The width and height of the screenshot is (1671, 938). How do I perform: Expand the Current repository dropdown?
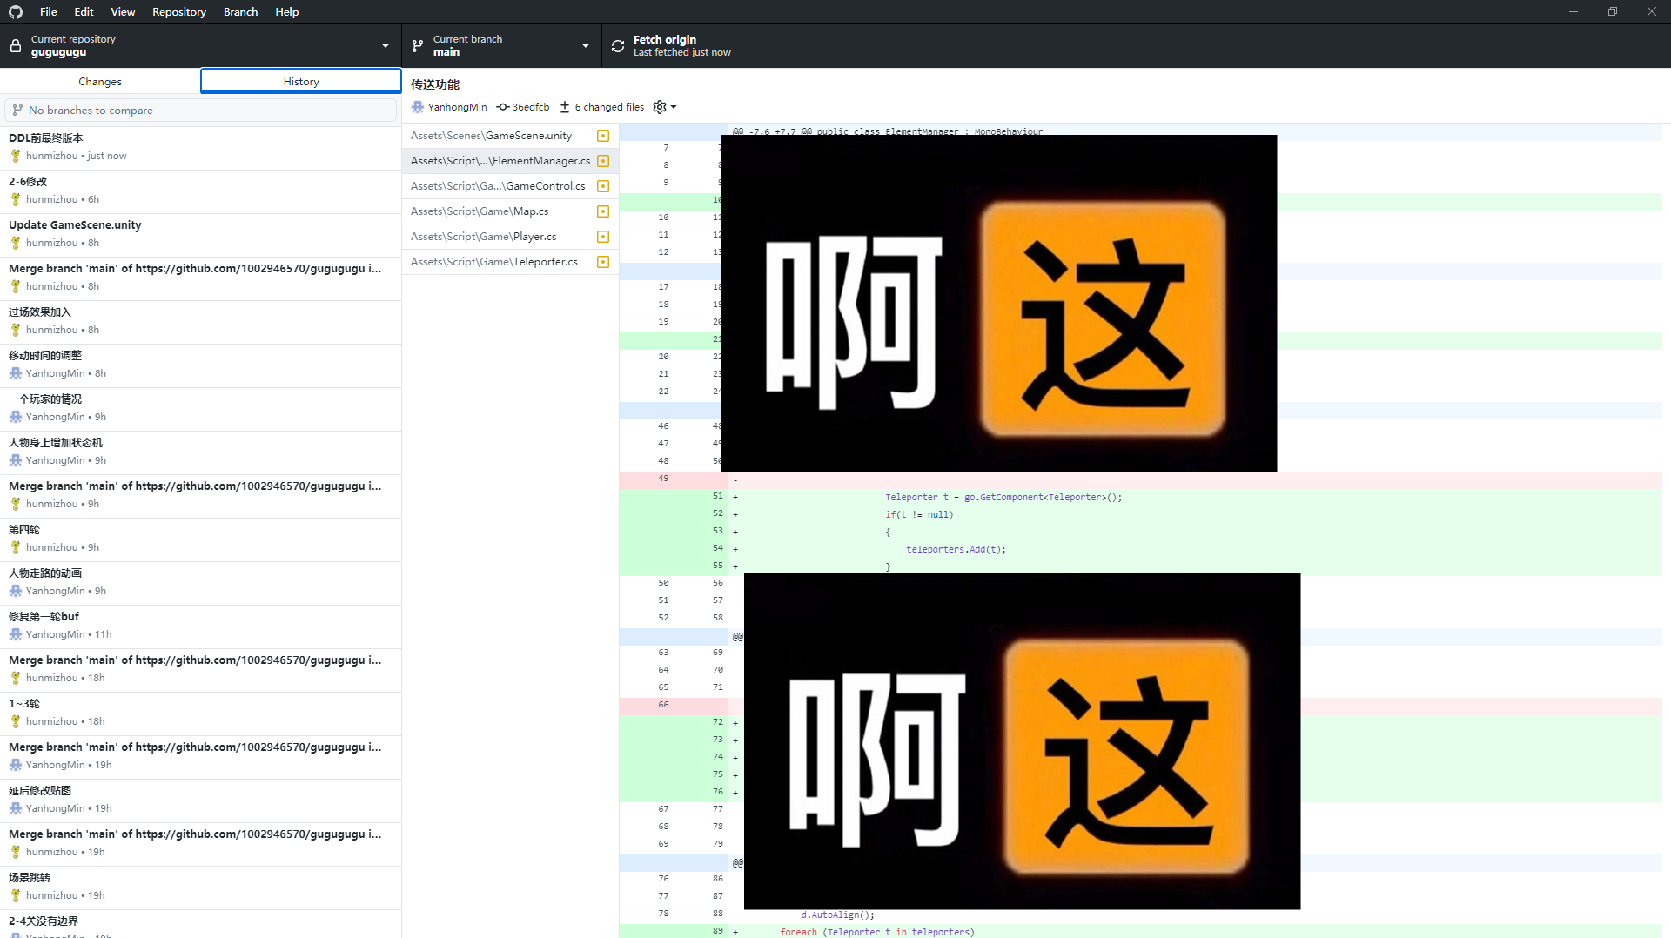(x=200, y=46)
